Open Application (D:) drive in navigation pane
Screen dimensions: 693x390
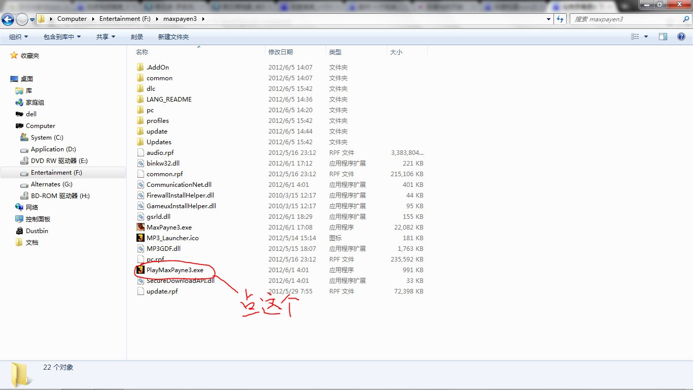pos(53,149)
